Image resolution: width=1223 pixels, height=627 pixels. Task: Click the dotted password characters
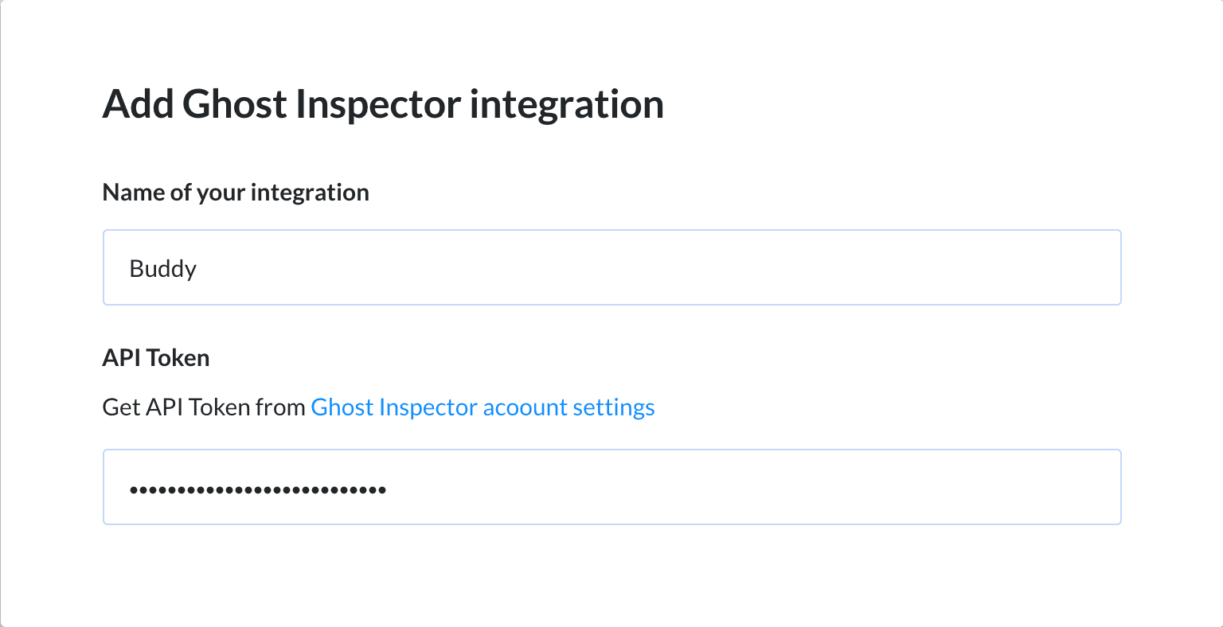(x=256, y=489)
